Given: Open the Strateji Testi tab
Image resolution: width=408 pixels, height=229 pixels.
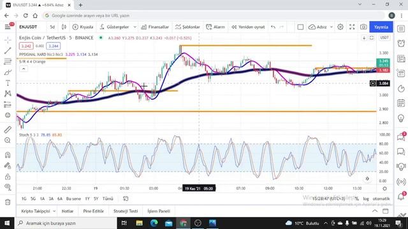Looking at the screenshot, I should (126, 211).
